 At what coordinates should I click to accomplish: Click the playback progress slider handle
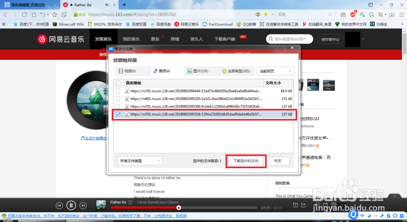(x=179, y=208)
